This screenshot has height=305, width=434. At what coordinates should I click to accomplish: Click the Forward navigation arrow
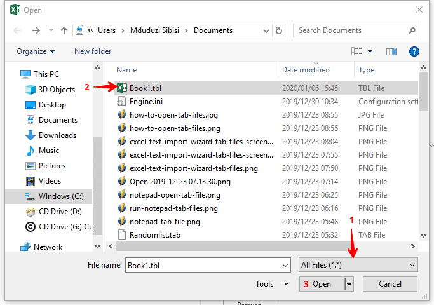[36, 30]
